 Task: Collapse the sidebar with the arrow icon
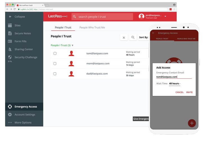pyautogui.click(x=10, y=17)
